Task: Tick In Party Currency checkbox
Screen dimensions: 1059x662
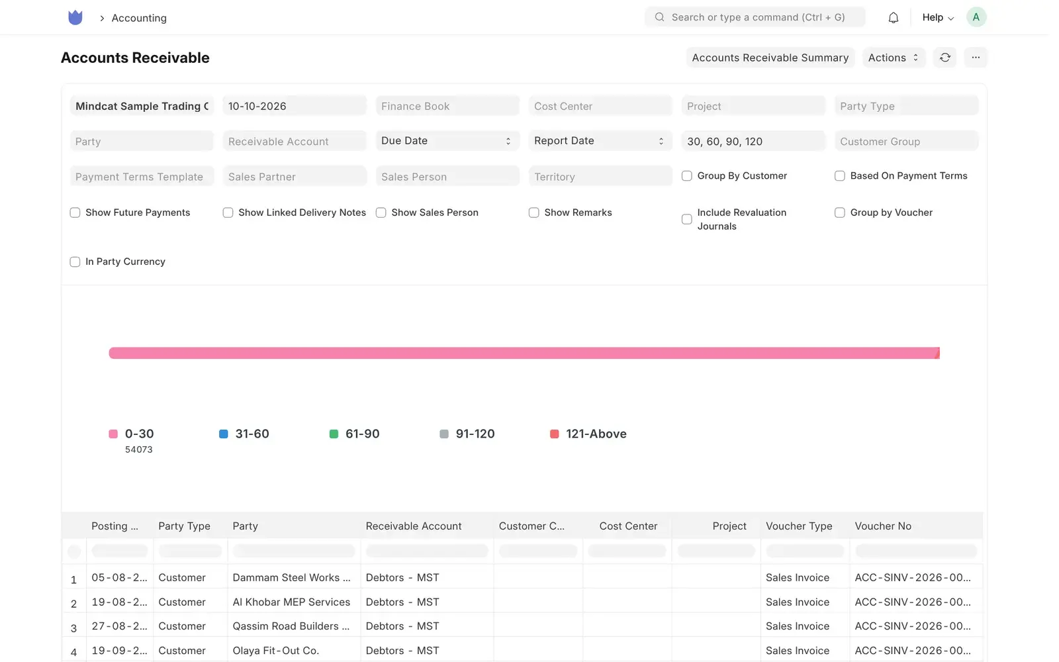Action: coord(75,262)
